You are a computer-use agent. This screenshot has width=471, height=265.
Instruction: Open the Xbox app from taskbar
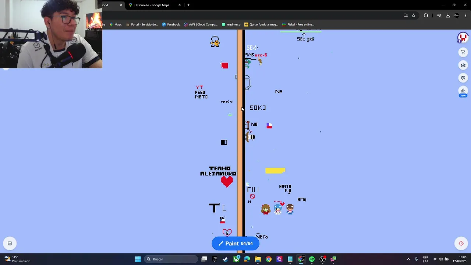point(236,259)
